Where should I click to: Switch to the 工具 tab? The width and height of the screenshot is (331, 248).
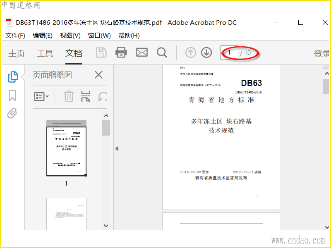45,53
